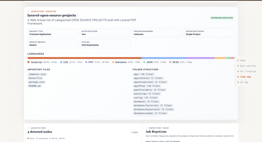Click the Component legend dot
262x142 pixels.
pos(37,138)
